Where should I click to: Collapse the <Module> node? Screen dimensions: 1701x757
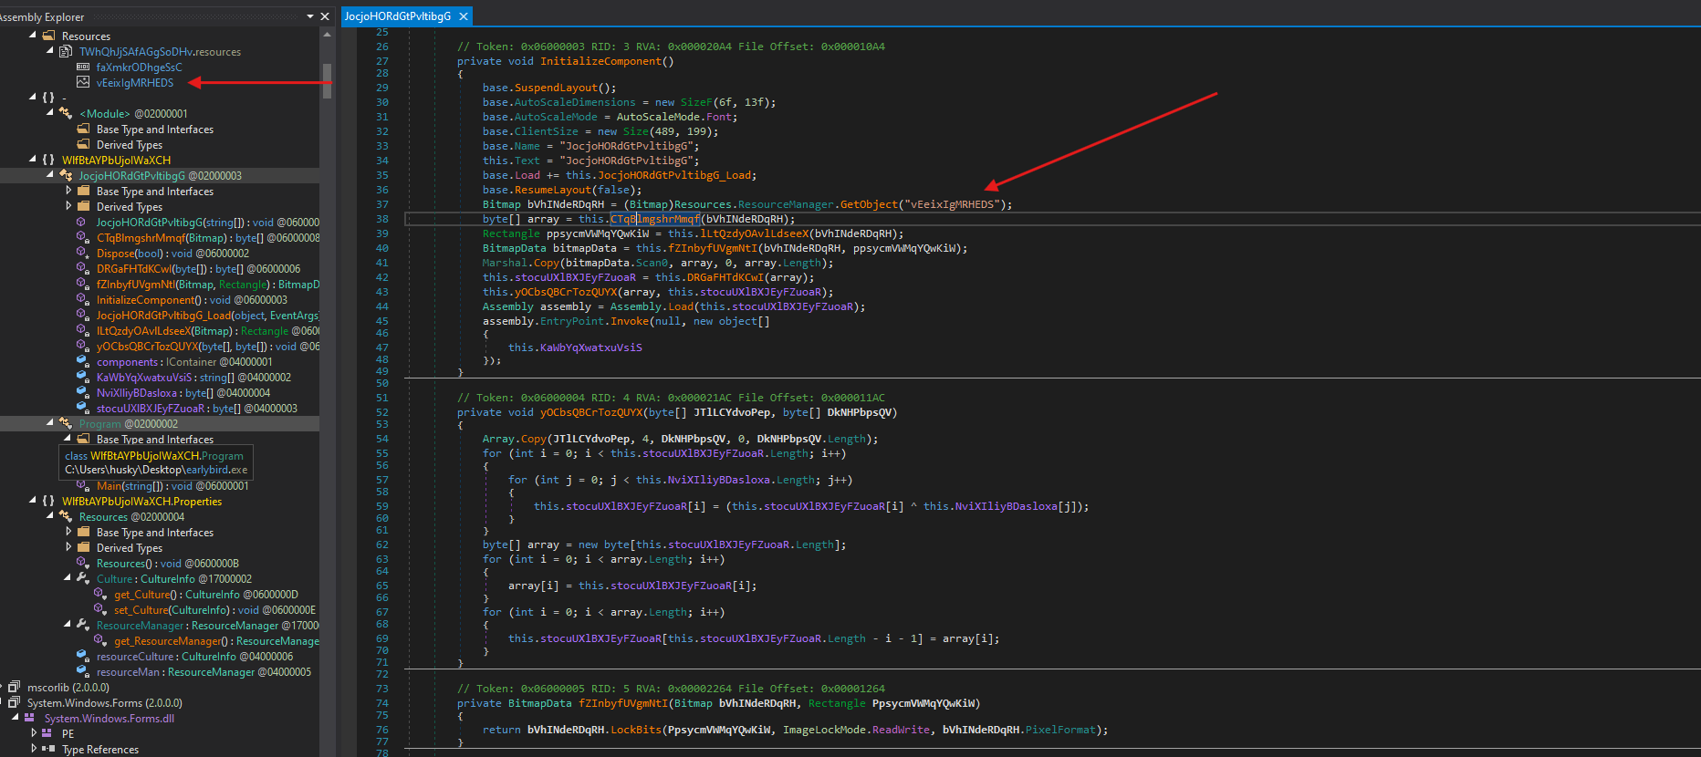pyautogui.click(x=50, y=112)
